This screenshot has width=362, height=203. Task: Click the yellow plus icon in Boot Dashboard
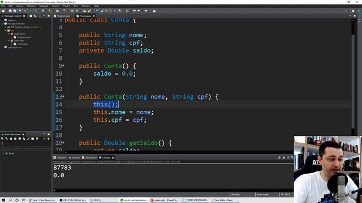tap(48, 139)
